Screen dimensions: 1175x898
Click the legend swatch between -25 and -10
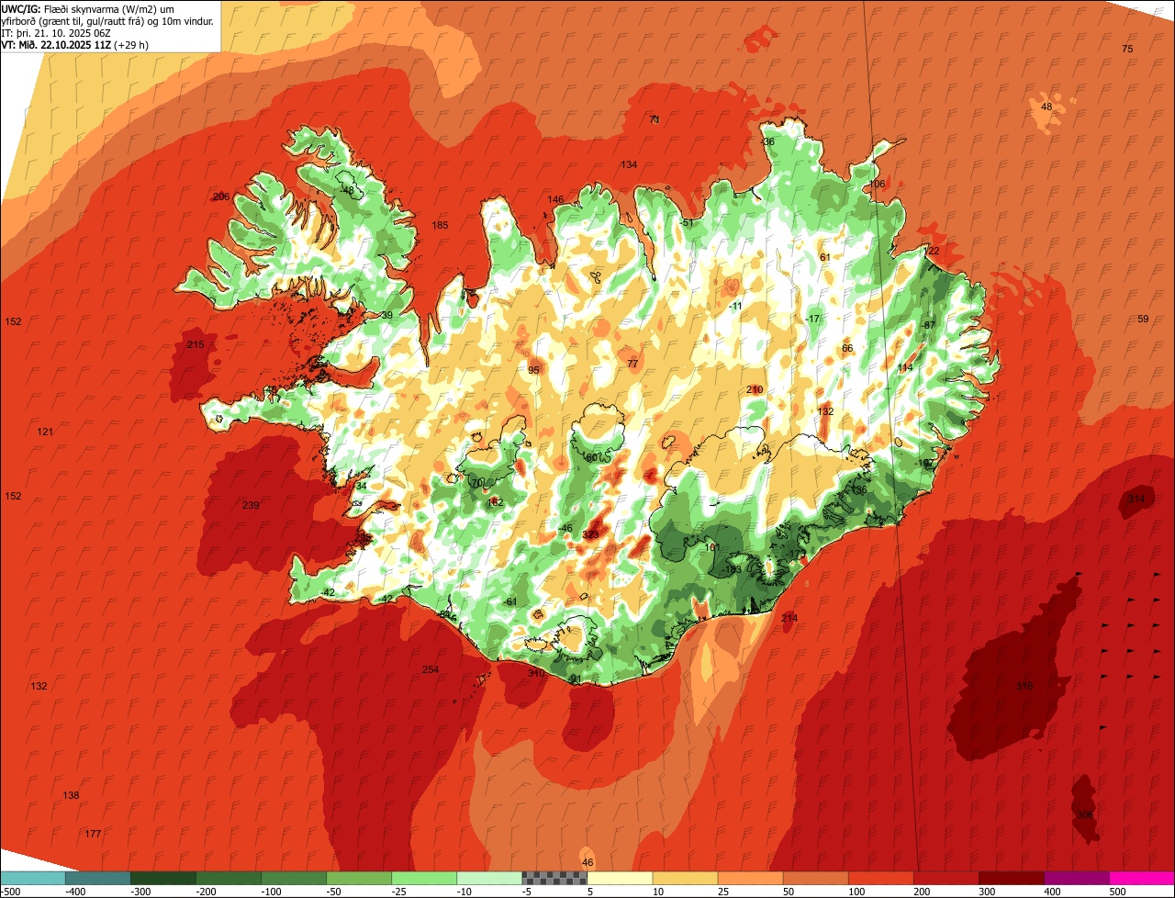(424, 878)
